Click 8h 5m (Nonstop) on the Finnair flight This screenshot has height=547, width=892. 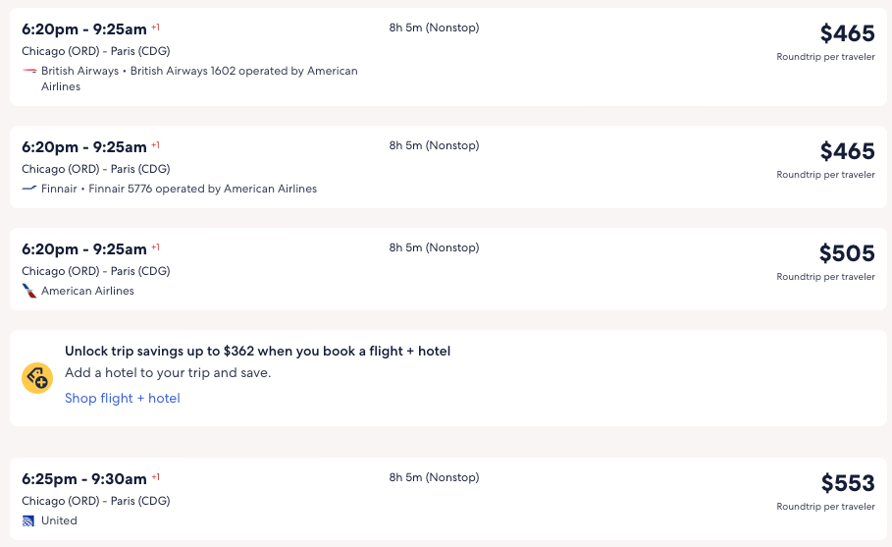click(x=434, y=145)
